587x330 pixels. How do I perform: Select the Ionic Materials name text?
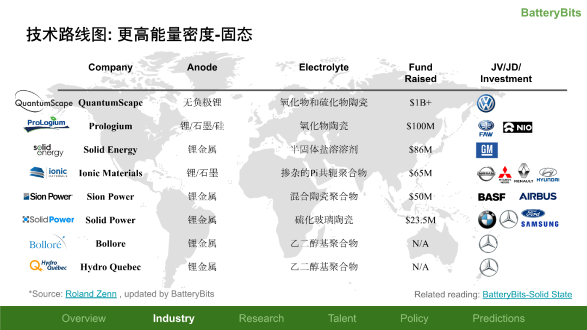click(110, 173)
